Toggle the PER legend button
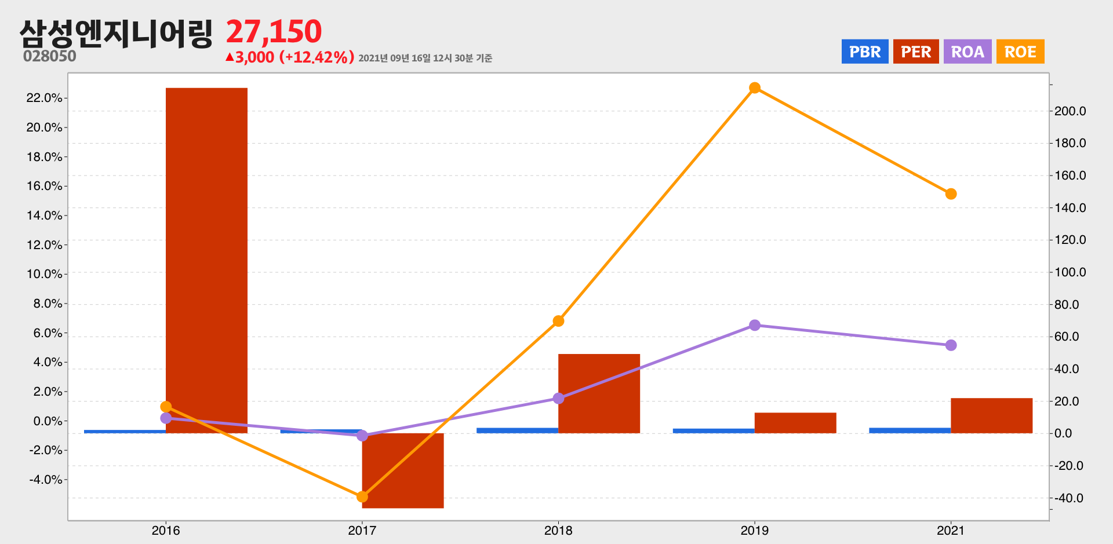1113x544 pixels. click(916, 52)
